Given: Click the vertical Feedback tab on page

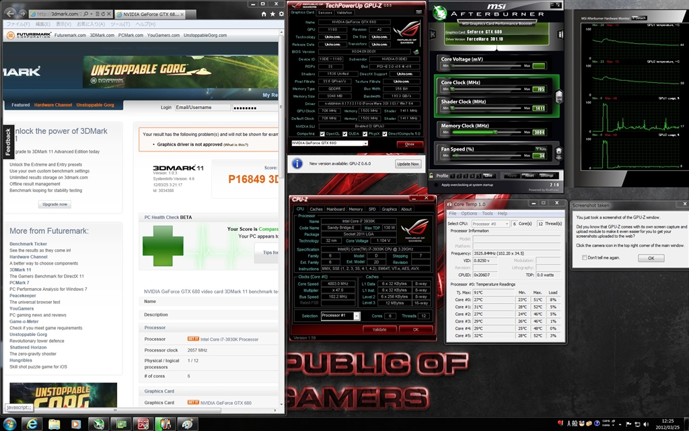Looking at the screenshot, I should [8, 141].
